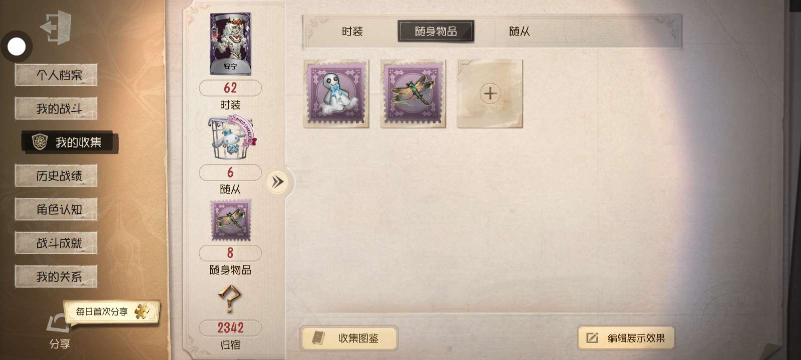Click 编辑展示效果 button

click(626, 338)
